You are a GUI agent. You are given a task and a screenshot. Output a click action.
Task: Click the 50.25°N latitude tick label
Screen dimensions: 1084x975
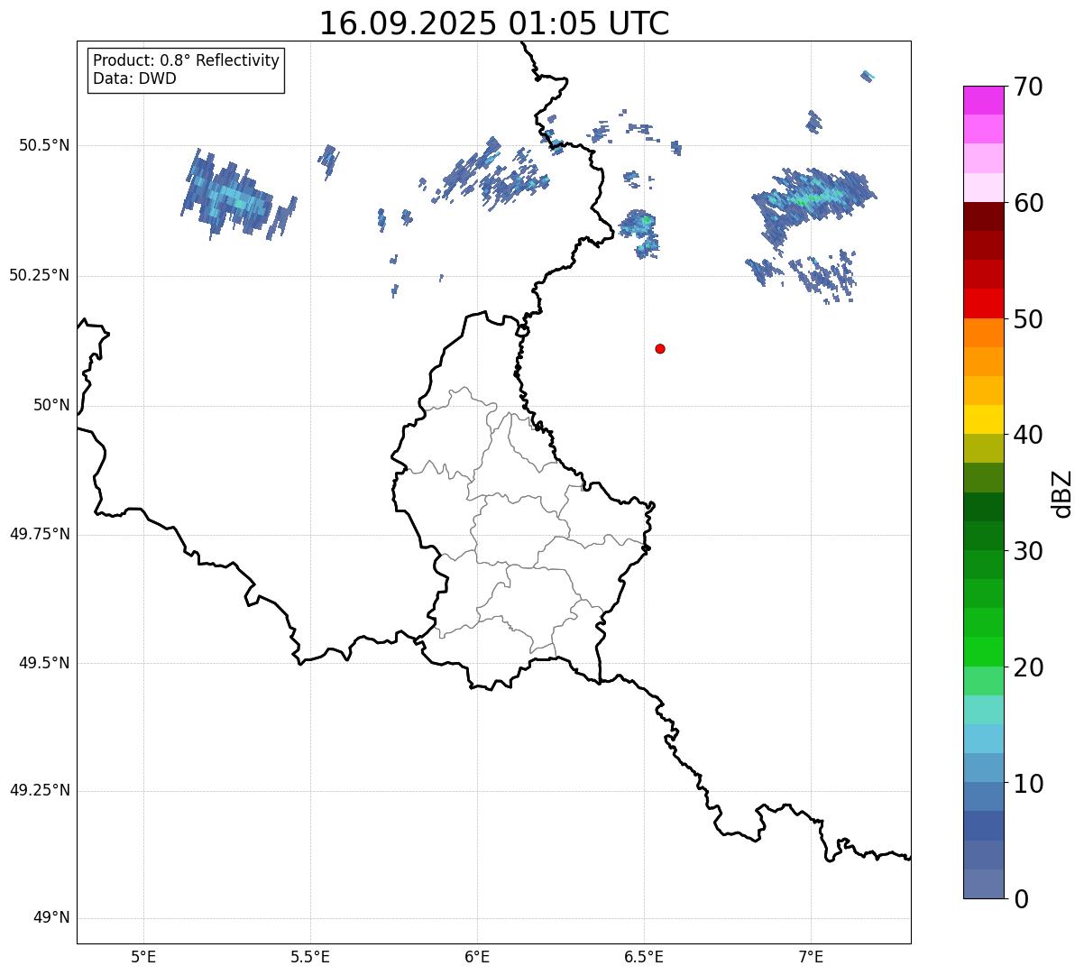coord(40,275)
